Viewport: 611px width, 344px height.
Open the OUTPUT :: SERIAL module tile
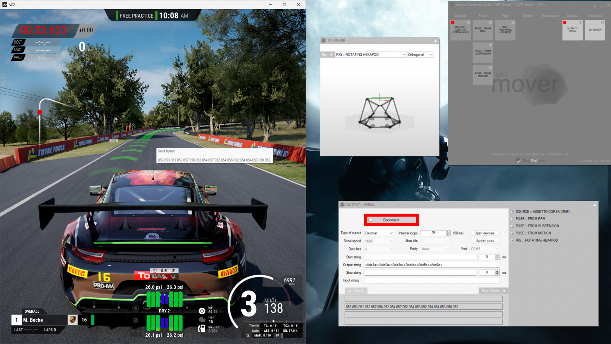(572, 30)
